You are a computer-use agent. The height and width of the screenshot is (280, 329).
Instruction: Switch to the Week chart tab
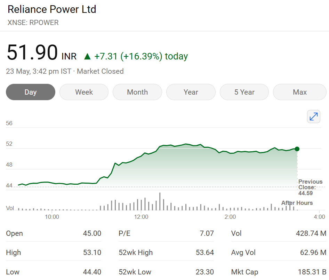pos(84,92)
